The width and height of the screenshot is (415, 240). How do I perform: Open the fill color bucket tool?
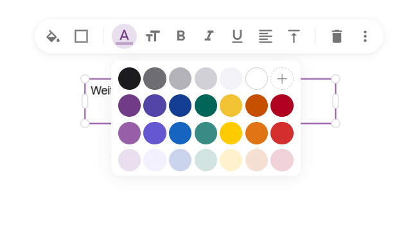[x=53, y=36]
